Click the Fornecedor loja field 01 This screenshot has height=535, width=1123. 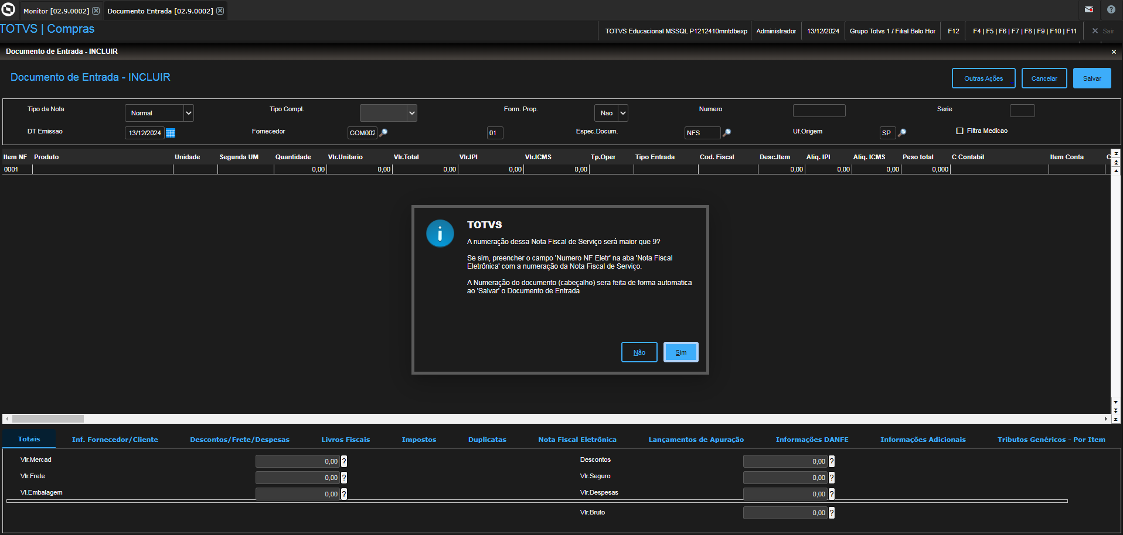[495, 133]
